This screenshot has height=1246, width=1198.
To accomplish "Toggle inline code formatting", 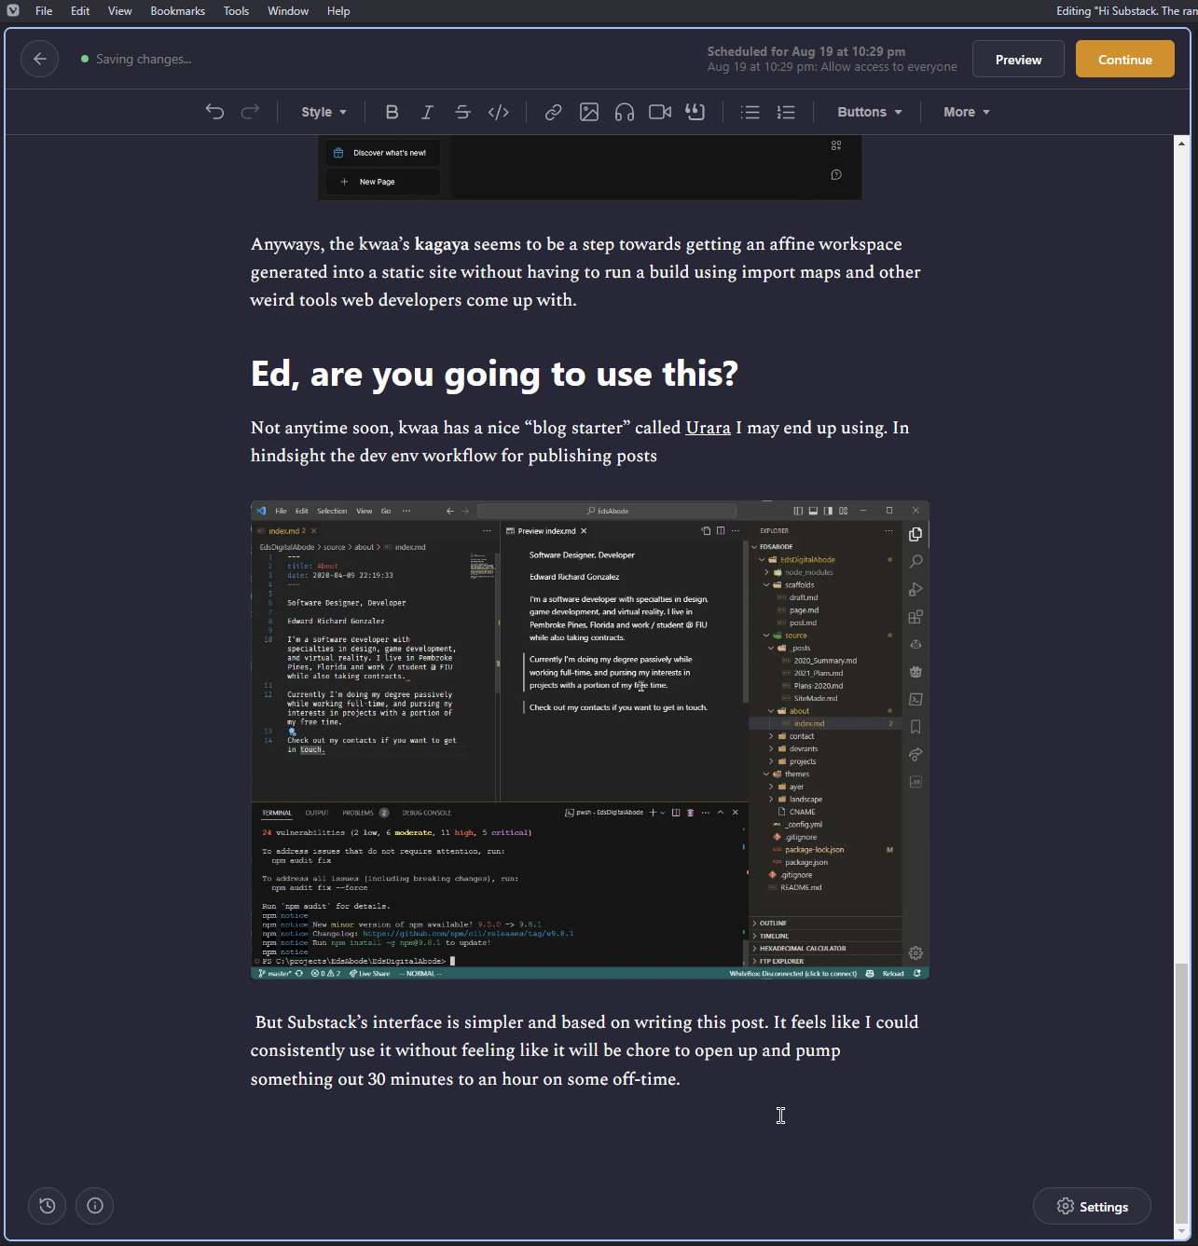I will tap(499, 112).
